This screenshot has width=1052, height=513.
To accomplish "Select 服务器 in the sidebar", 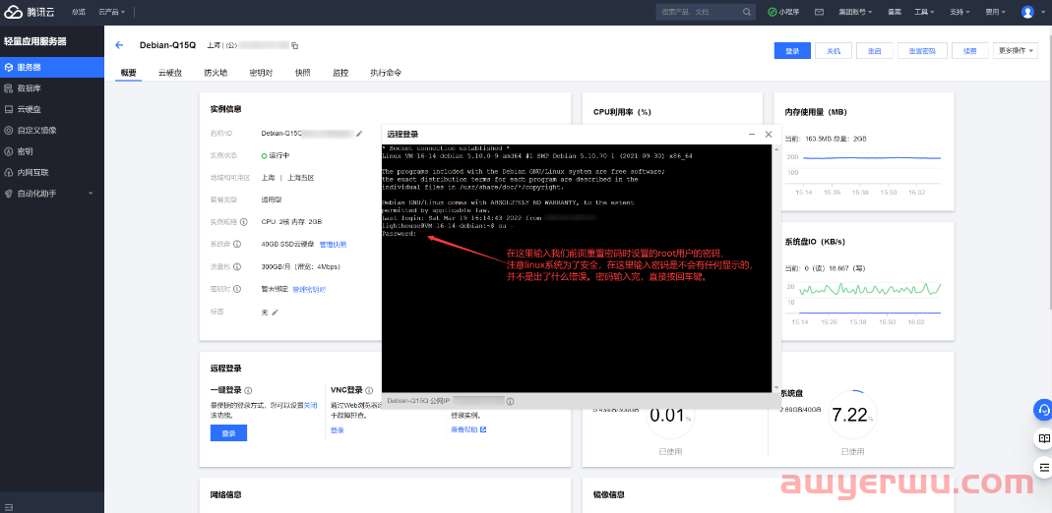I will click(x=51, y=68).
